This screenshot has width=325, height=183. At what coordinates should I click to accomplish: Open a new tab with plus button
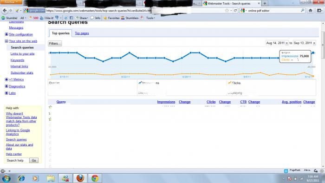click(265, 3)
